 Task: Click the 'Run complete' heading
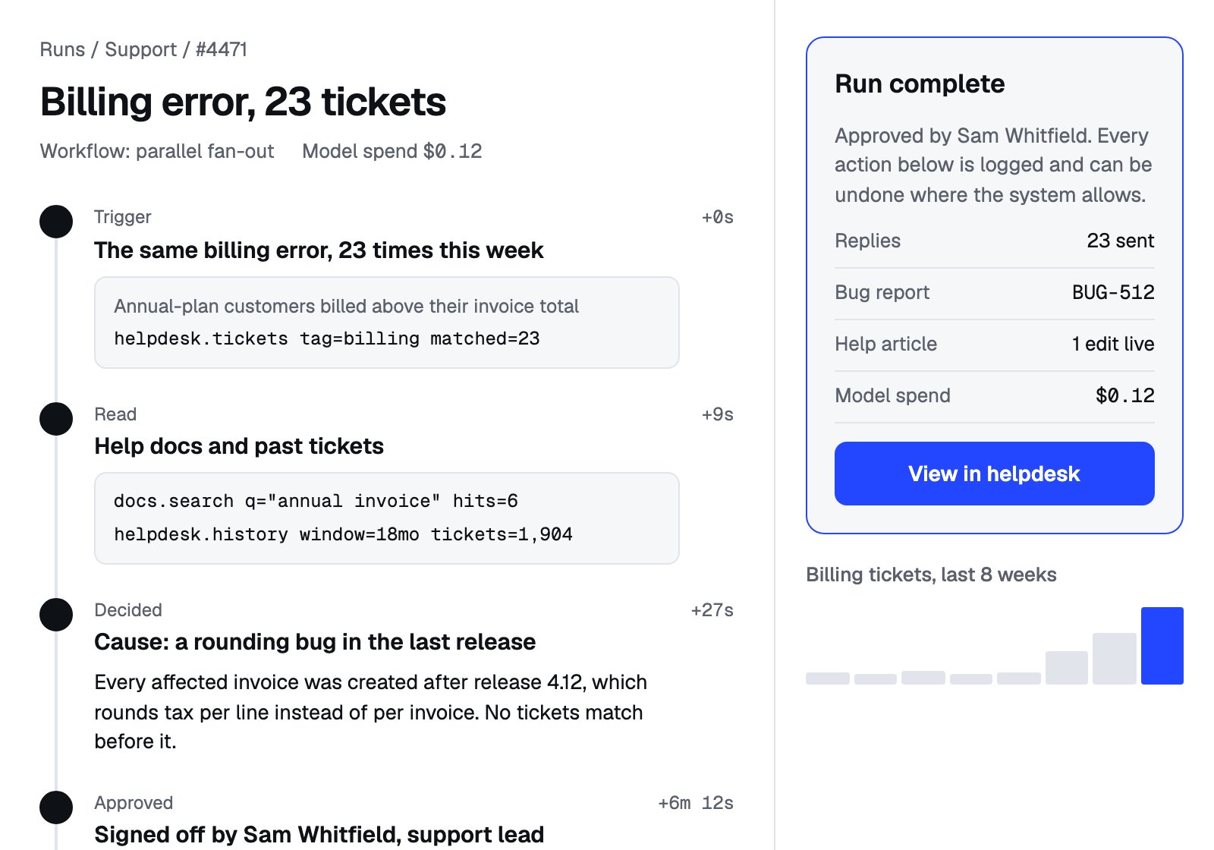point(920,83)
